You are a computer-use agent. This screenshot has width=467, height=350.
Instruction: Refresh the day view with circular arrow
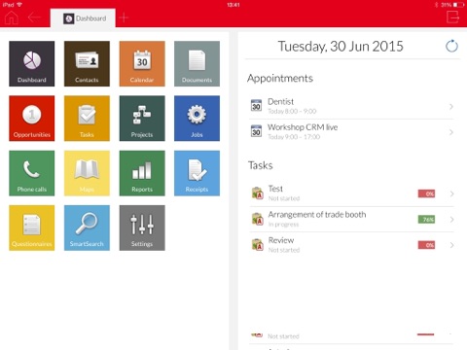(451, 46)
